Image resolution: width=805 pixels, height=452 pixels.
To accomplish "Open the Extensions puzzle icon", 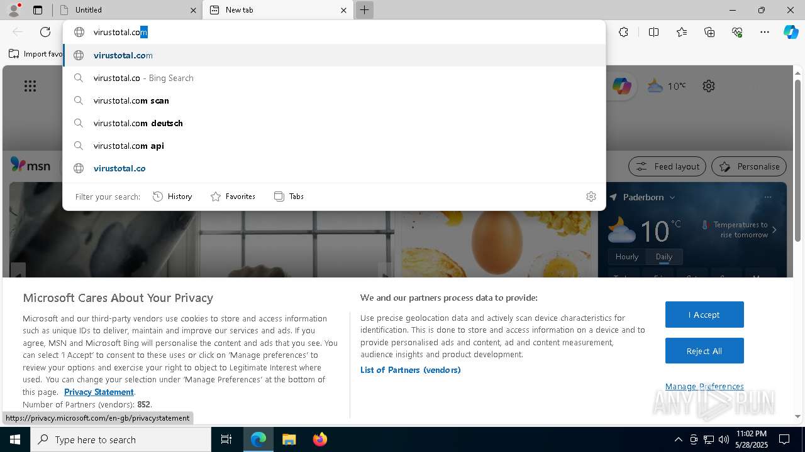I will pos(623,32).
